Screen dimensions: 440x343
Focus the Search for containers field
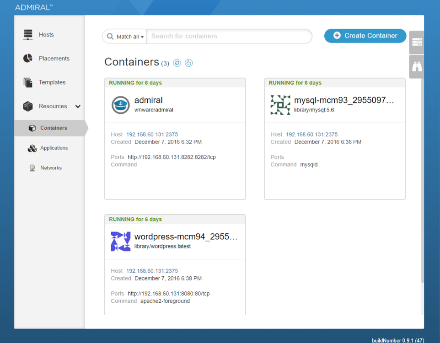click(x=229, y=36)
